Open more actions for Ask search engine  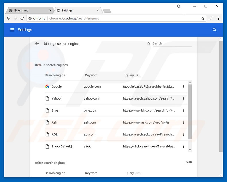(x=183, y=122)
